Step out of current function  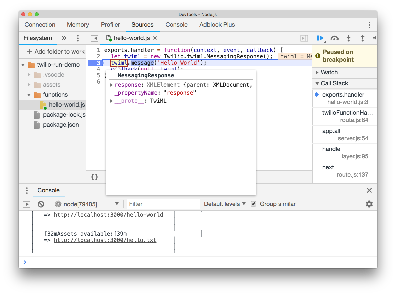[x=362, y=38]
